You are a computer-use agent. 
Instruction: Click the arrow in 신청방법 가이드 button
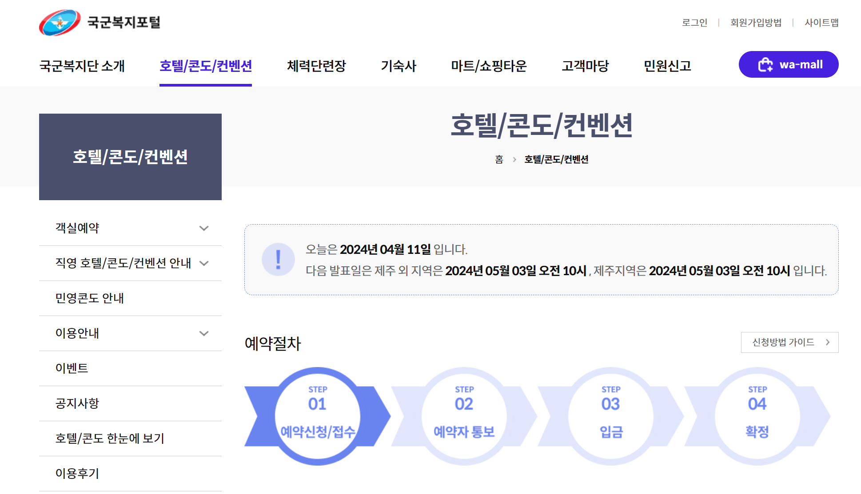tap(827, 342)
